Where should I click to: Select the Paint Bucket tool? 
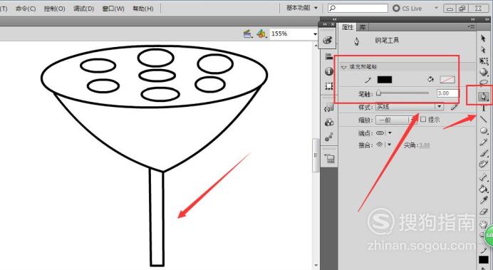pyautogui.click(x=483, y=189)
